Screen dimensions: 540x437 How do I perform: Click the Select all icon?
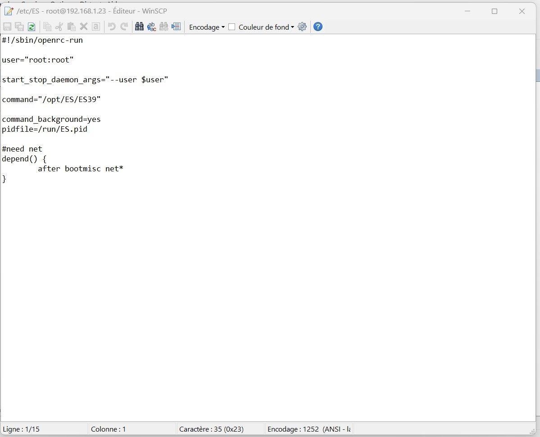96,27
